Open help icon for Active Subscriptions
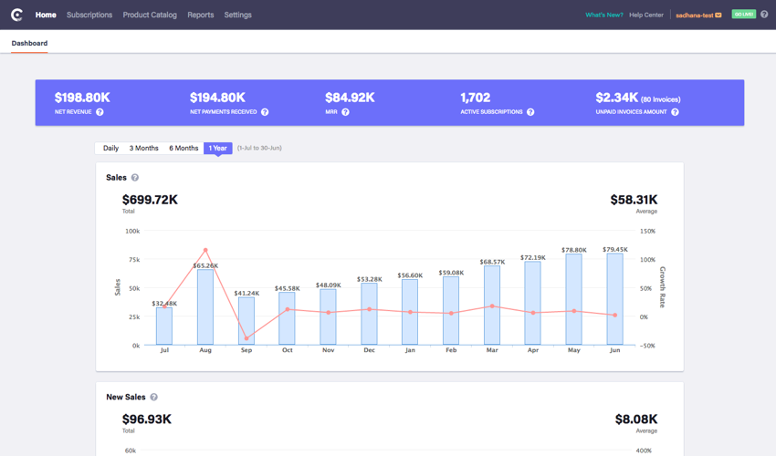The image size is (776, 456). pos(530,112)
